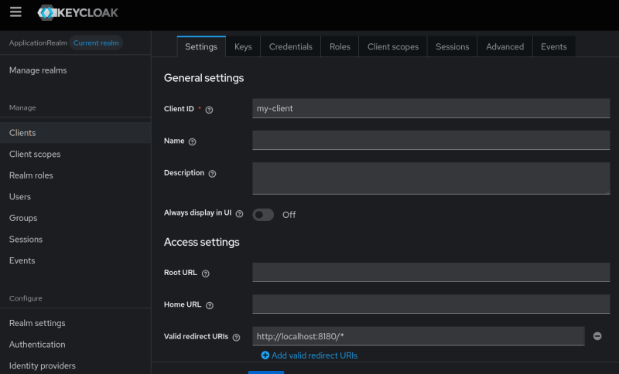Show help for Valid redirect URIs
This screenshot has width=619, height=374.
pos(236,338)
